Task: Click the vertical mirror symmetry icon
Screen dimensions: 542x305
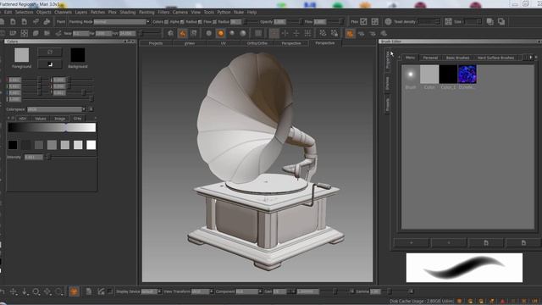Action: coord(285,33)
